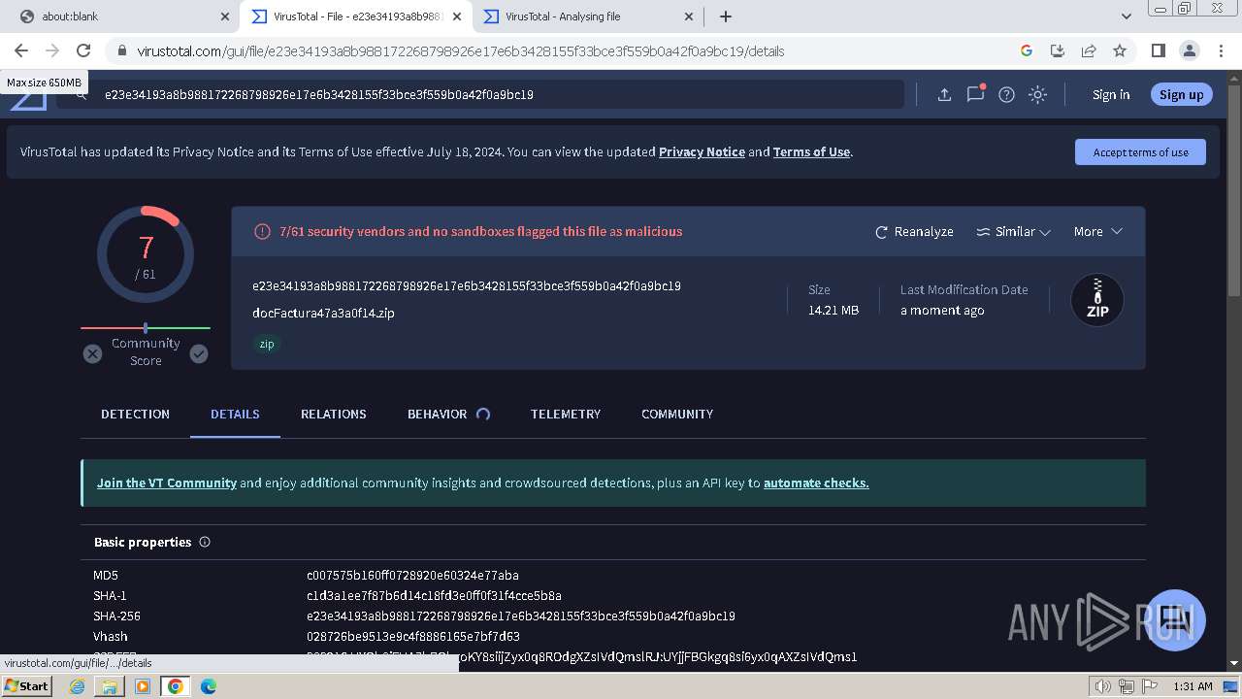Click the community score slider bar
Screen dimensions: 1242x699
146,328
